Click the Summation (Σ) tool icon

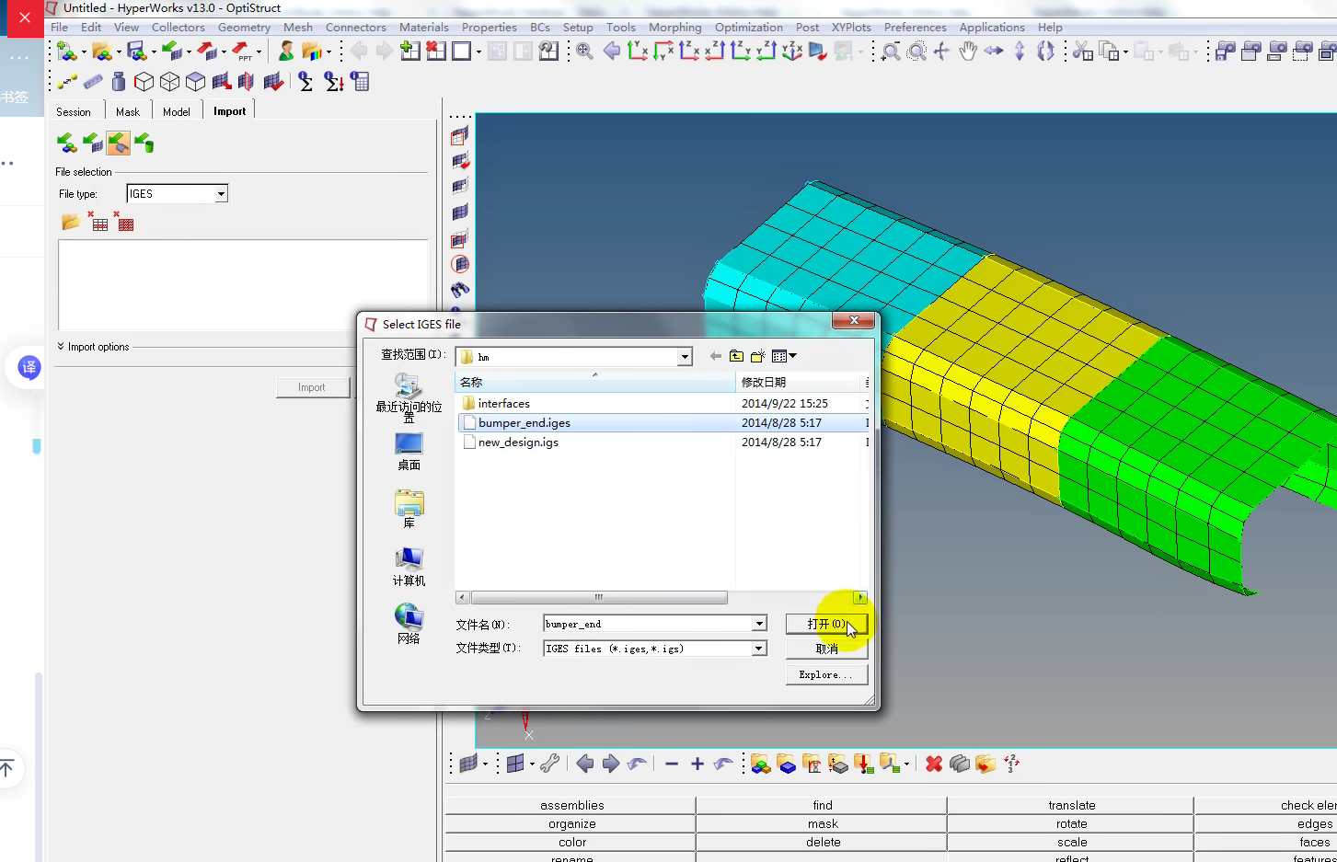point(305,81)
